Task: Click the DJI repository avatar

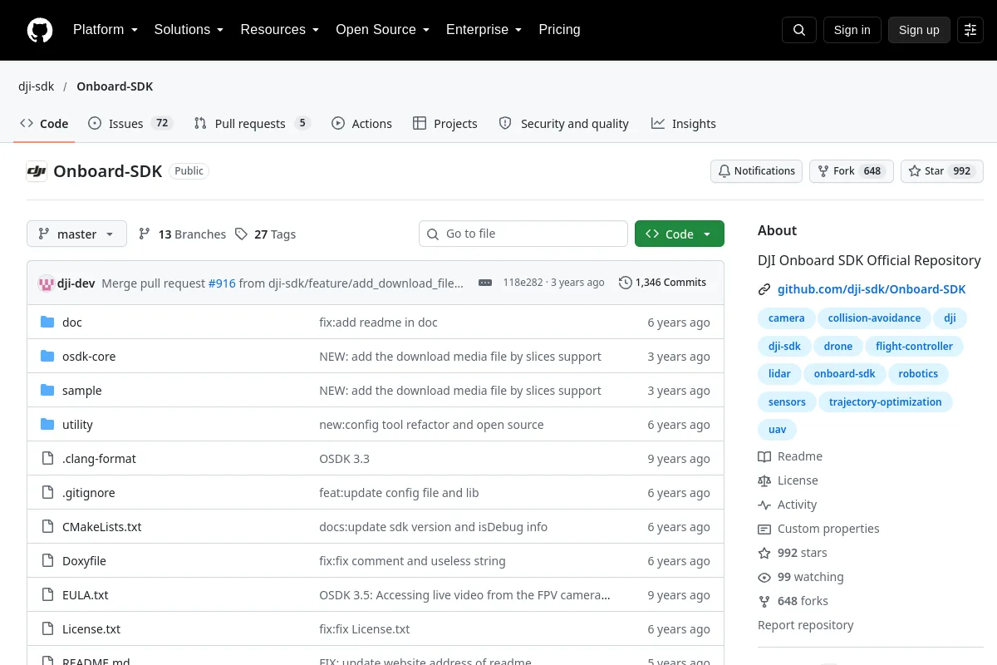Action: point(37,171)
